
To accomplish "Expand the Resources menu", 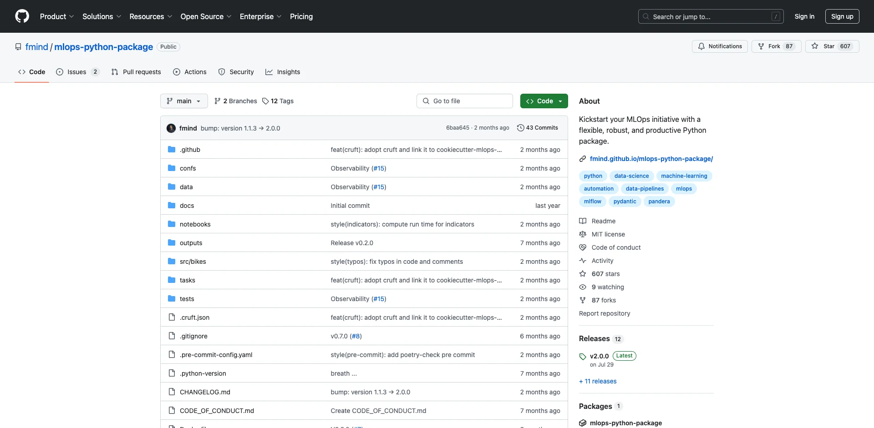I will (151, 16).
